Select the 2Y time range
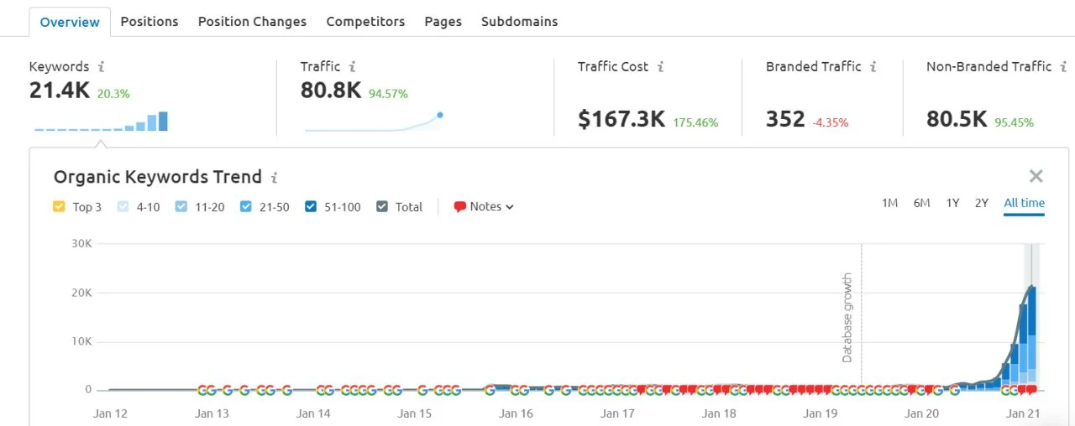The height and width of the screenshot is (426, 1075). [981, 203]
